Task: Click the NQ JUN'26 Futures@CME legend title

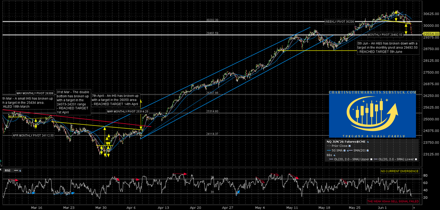Action: pyautogui.click(x=346, y=142)
